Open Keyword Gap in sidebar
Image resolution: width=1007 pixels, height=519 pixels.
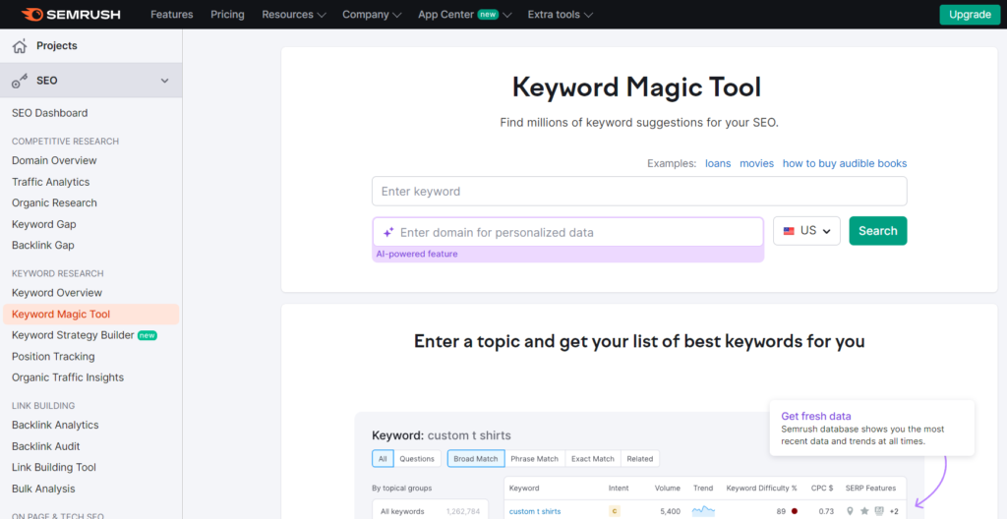pos(43,224)
